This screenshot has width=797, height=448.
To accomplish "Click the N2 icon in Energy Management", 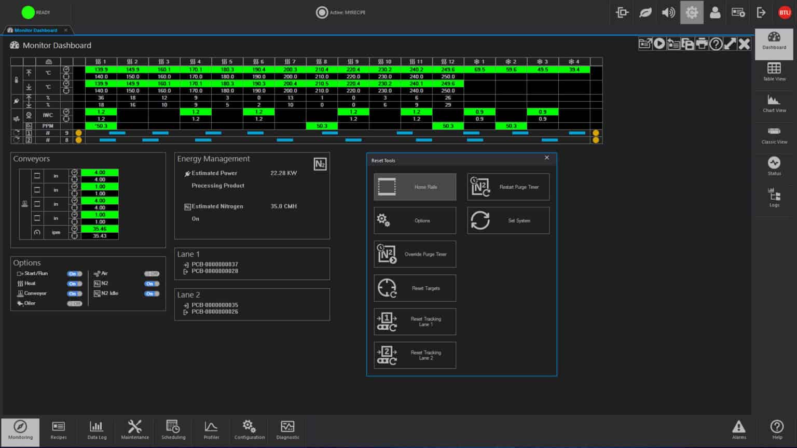I will (x=320, y=164).
